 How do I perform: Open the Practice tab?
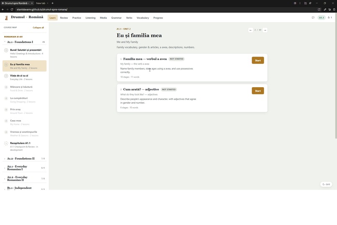point(77,18)
